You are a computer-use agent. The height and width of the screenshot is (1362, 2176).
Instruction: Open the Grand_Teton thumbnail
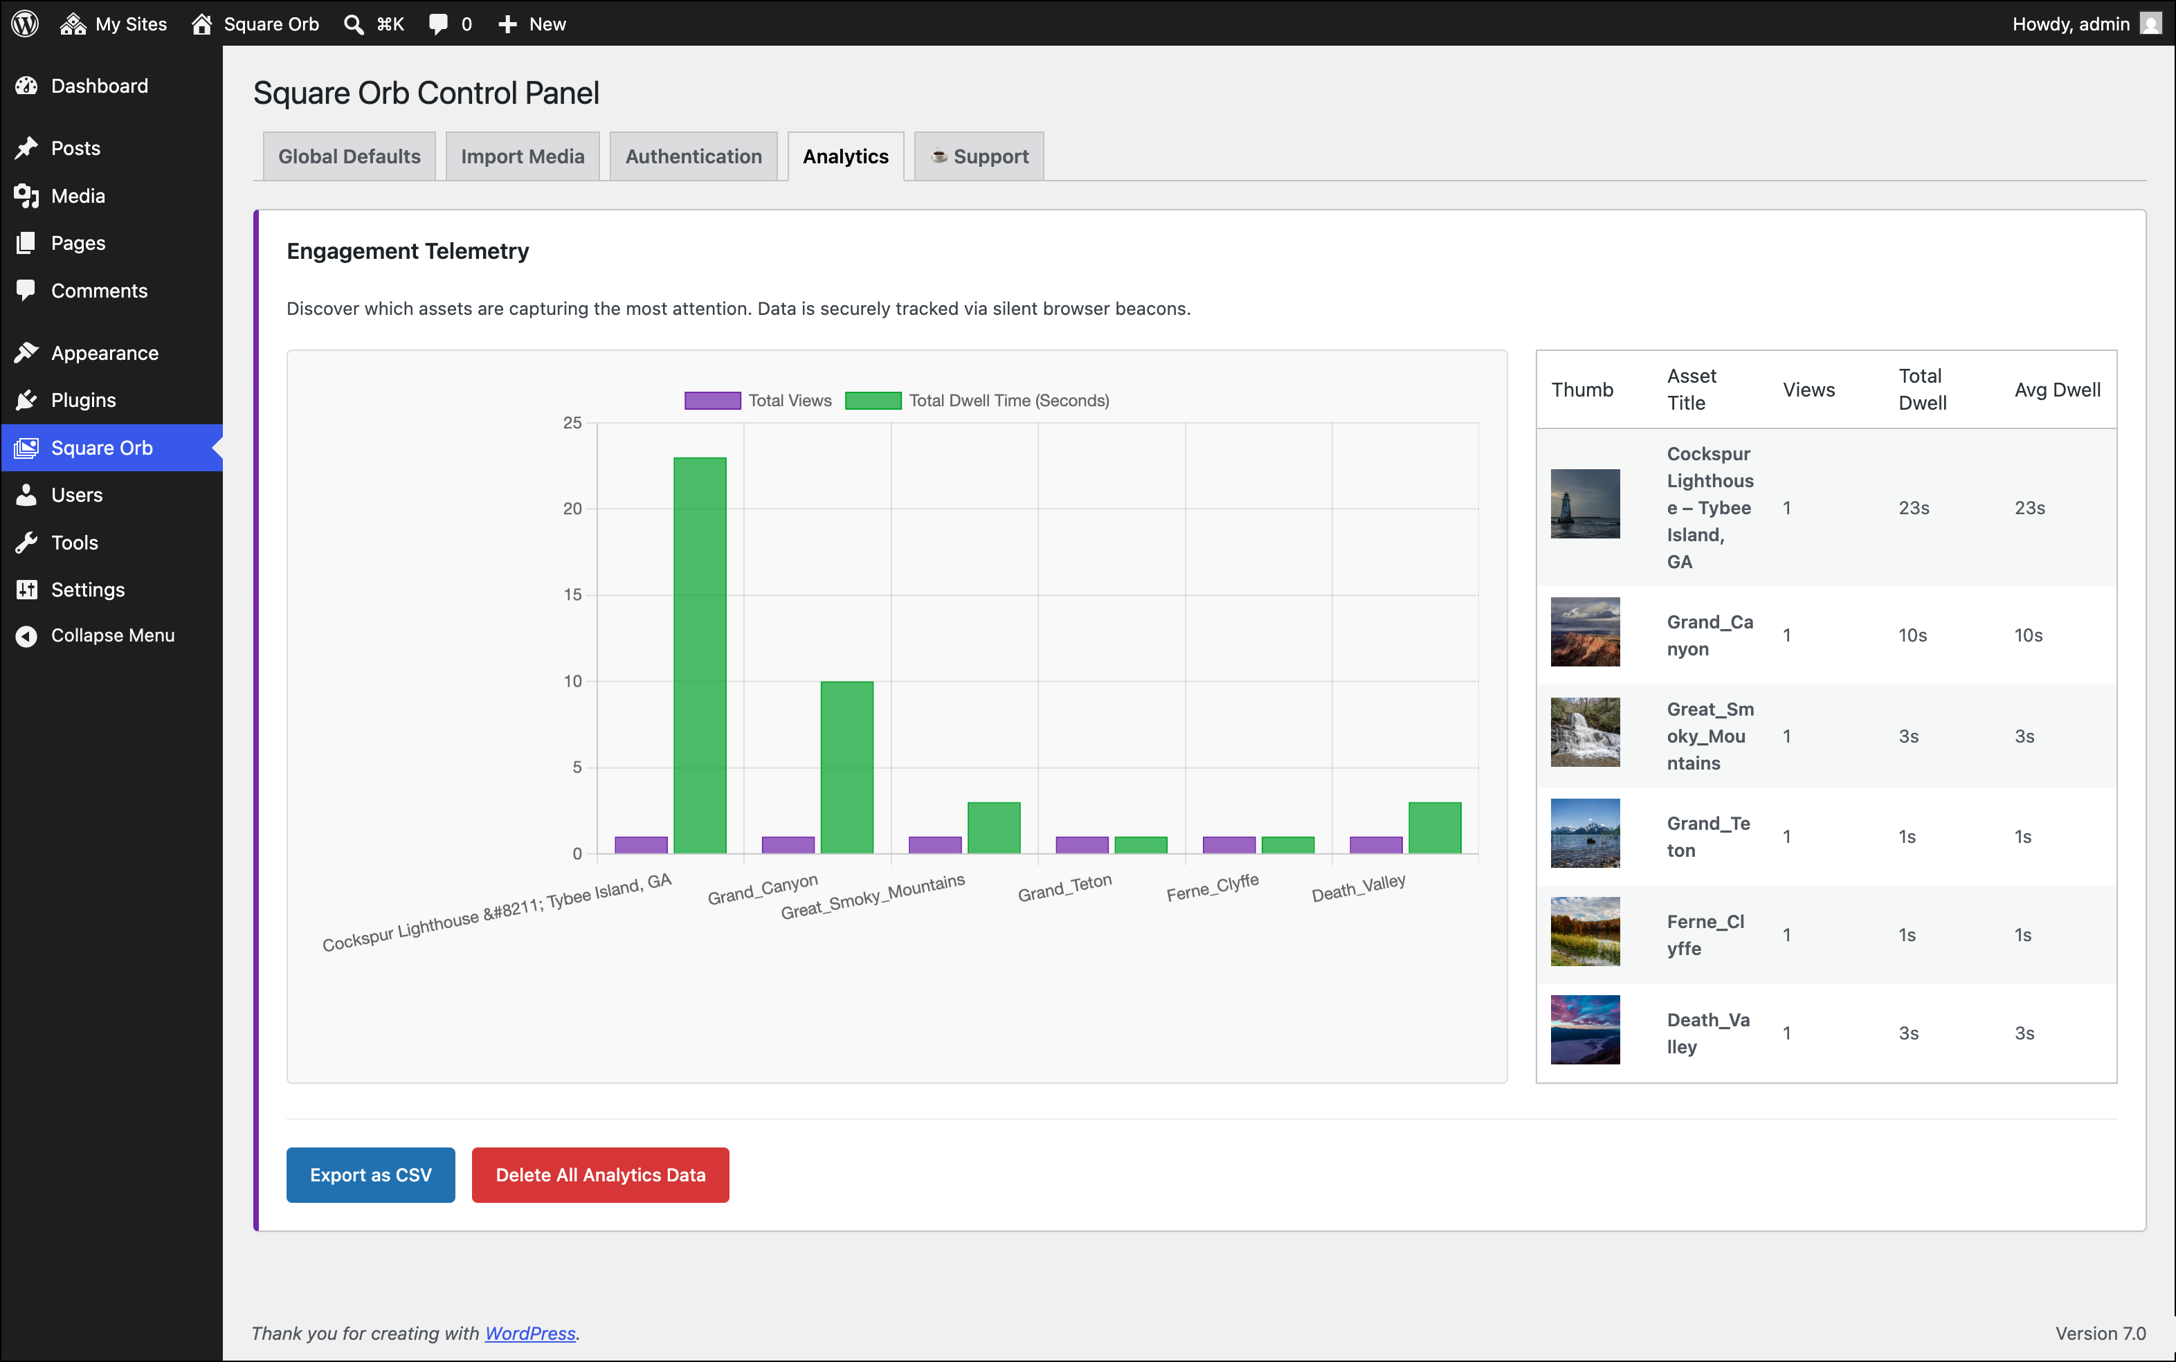(1585, 833)
